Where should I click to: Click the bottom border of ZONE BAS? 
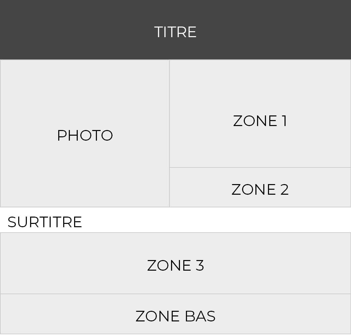pyautogui.click(x=175, y=334)
